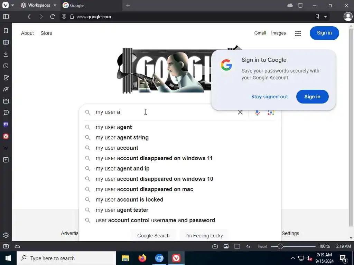The image size is (354, 265).
Task: Open Notes panel in sidebar
Action: (6, 78)
